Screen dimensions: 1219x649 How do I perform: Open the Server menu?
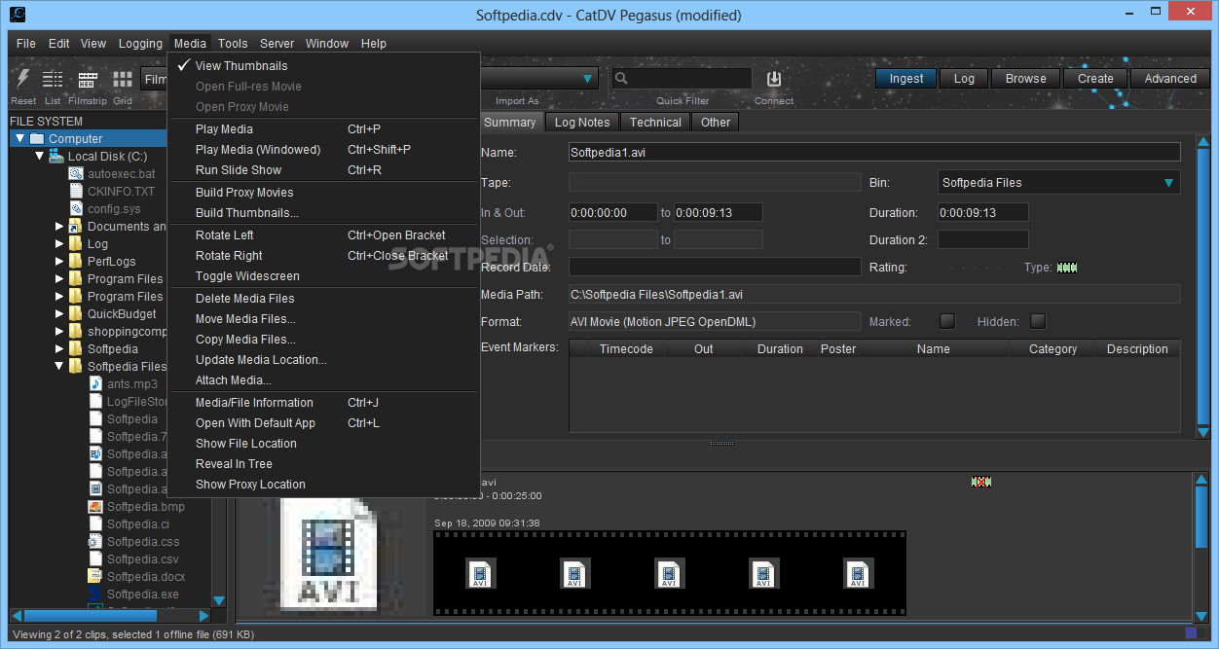pos(277,44)
